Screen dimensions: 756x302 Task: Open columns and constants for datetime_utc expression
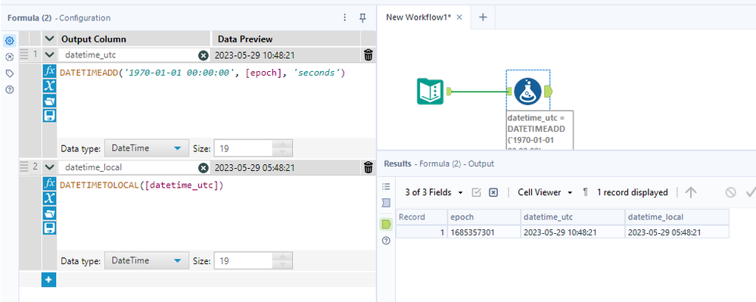49,86
